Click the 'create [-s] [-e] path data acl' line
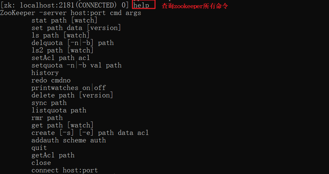 pos(90,133)
